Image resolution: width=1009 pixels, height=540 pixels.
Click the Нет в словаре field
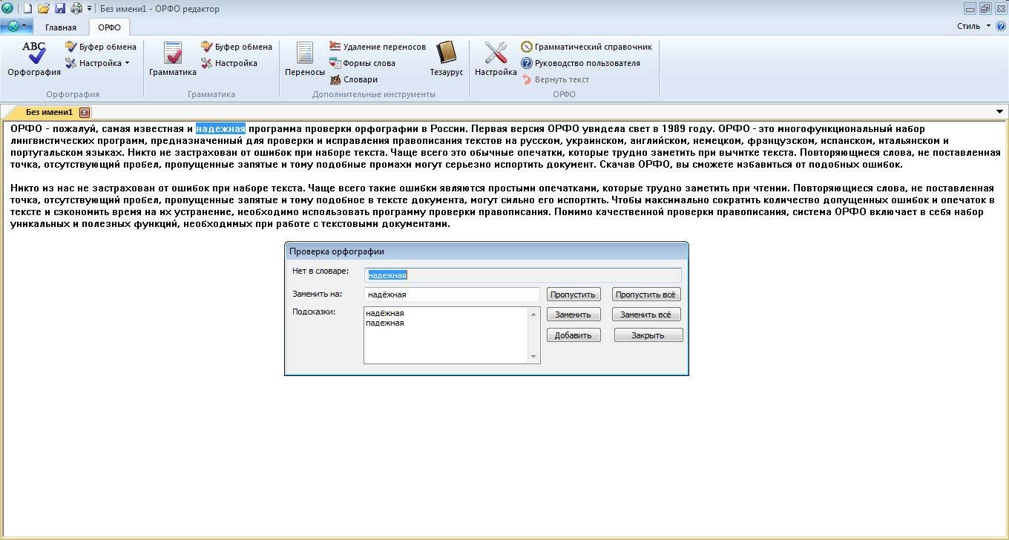click(522, 274)
